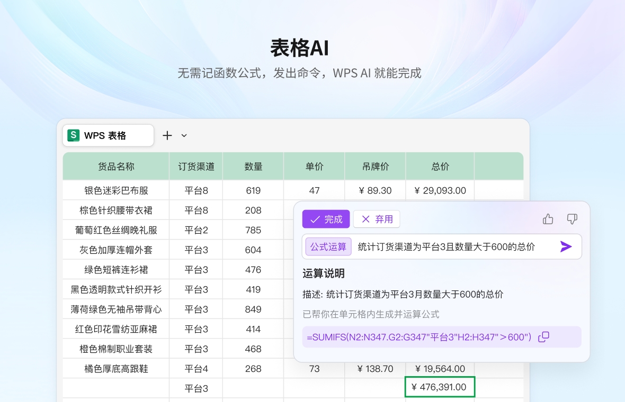This screenshot has width=625, height=402.
Task: Click the green WPS 表格 S logo
Action: pyautogui.click(x=73, y=135)
